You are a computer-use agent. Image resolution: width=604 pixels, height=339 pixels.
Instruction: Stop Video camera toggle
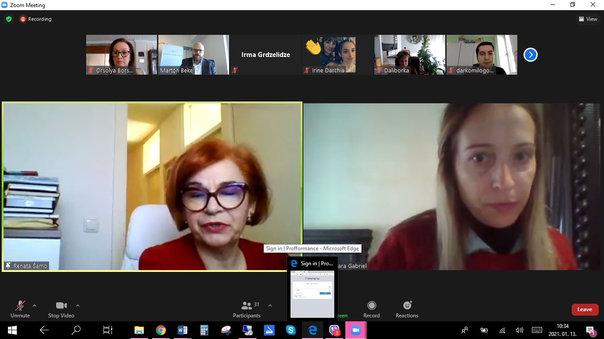pyautogui.click(x=61, y=309)
